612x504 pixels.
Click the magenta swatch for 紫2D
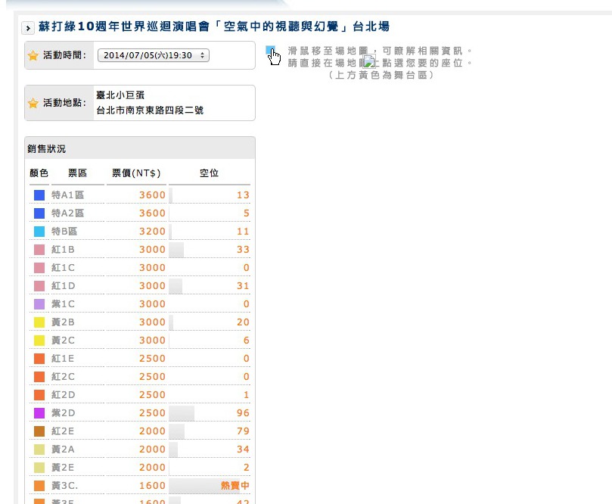(39, 413)
